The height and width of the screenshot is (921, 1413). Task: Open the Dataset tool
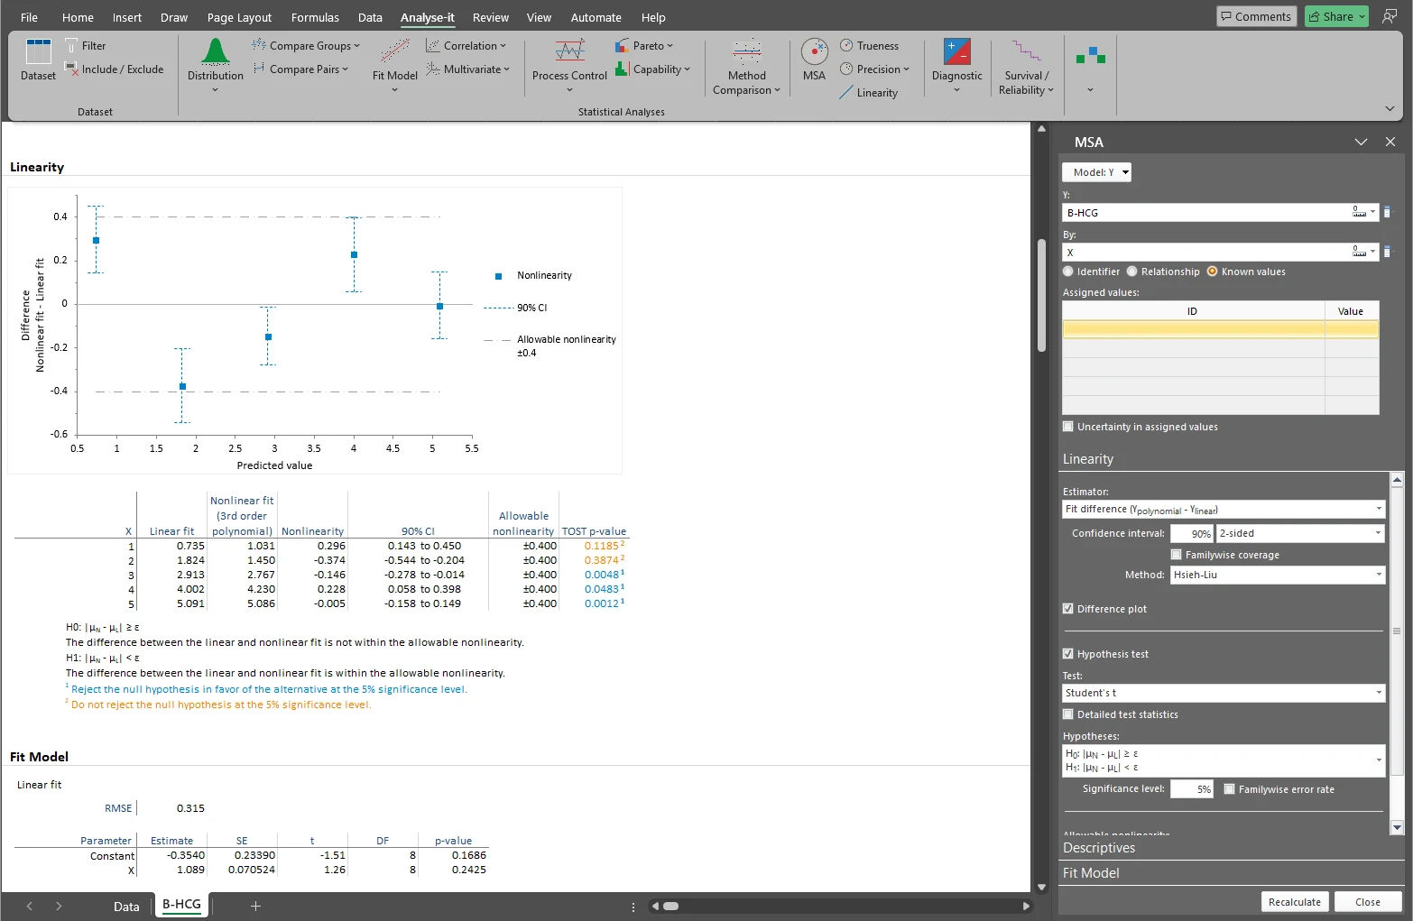(38, 60)
